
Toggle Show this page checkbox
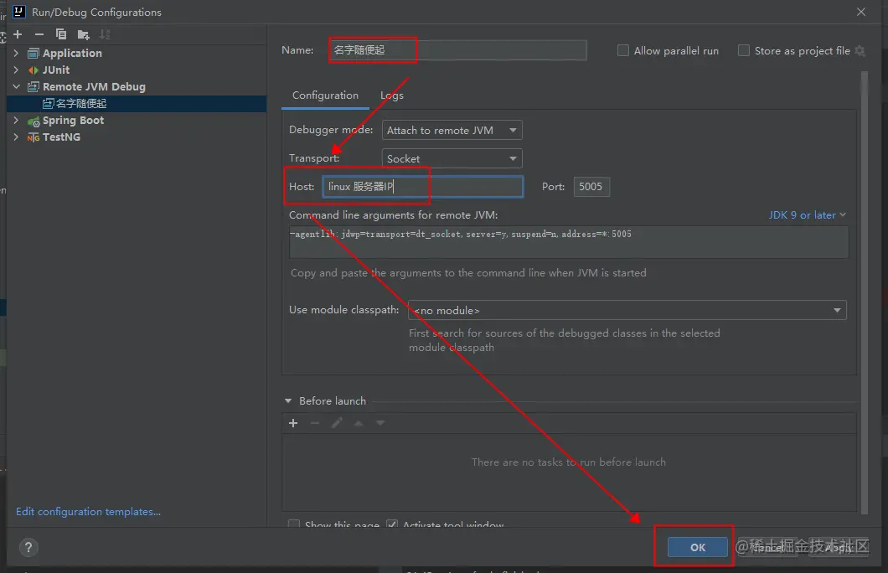click(294, 524)
